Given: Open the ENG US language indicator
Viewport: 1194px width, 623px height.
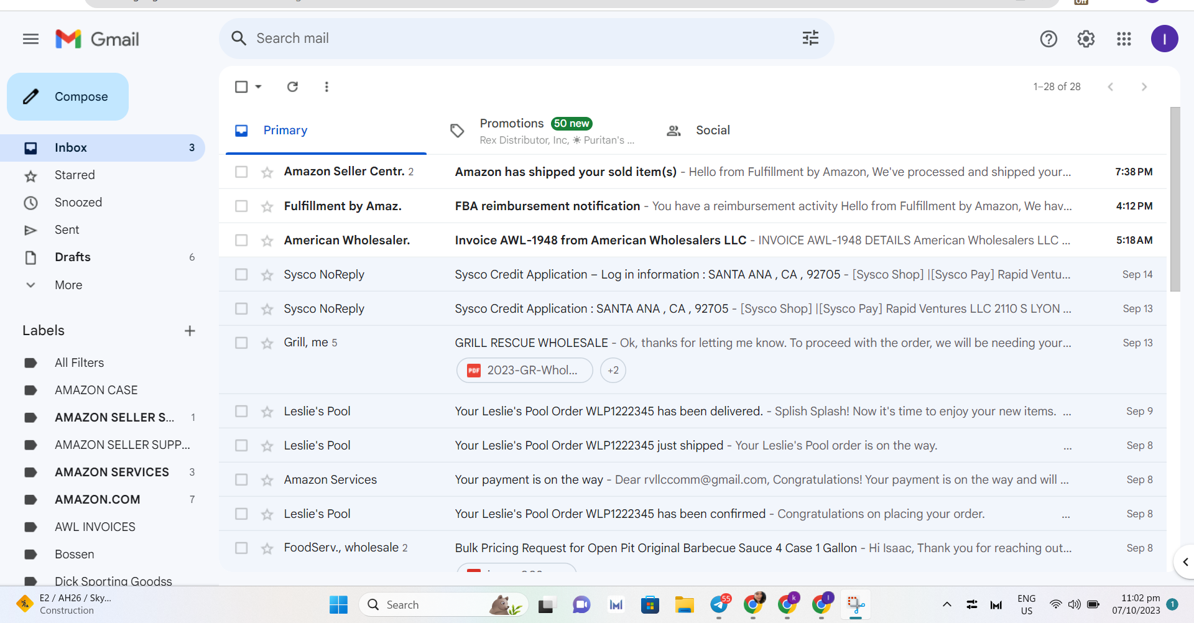Looking at the screenshot, I should pos(1027,604).
